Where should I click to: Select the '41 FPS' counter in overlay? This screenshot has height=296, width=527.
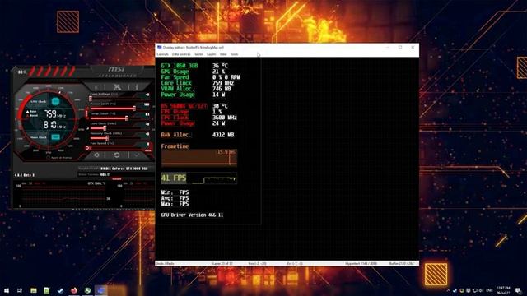click(174, 178)
